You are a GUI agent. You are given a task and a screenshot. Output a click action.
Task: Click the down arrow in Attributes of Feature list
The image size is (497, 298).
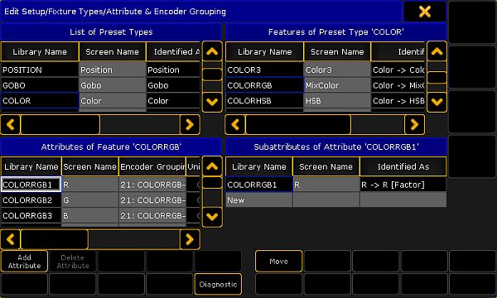pyautogui.click(x=212, y=217)
